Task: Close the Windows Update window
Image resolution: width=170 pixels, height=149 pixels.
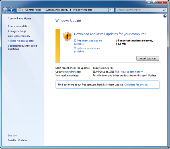Action: coord(162,2)
